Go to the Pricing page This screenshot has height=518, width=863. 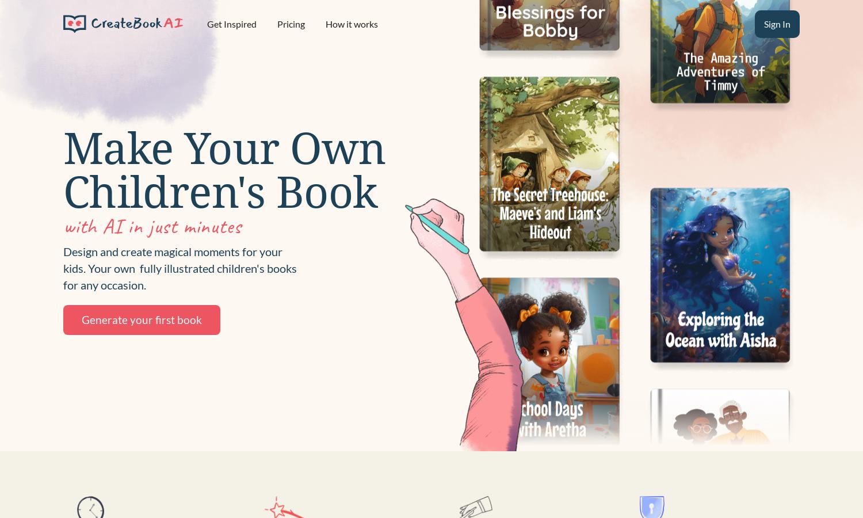pos(291,24)
